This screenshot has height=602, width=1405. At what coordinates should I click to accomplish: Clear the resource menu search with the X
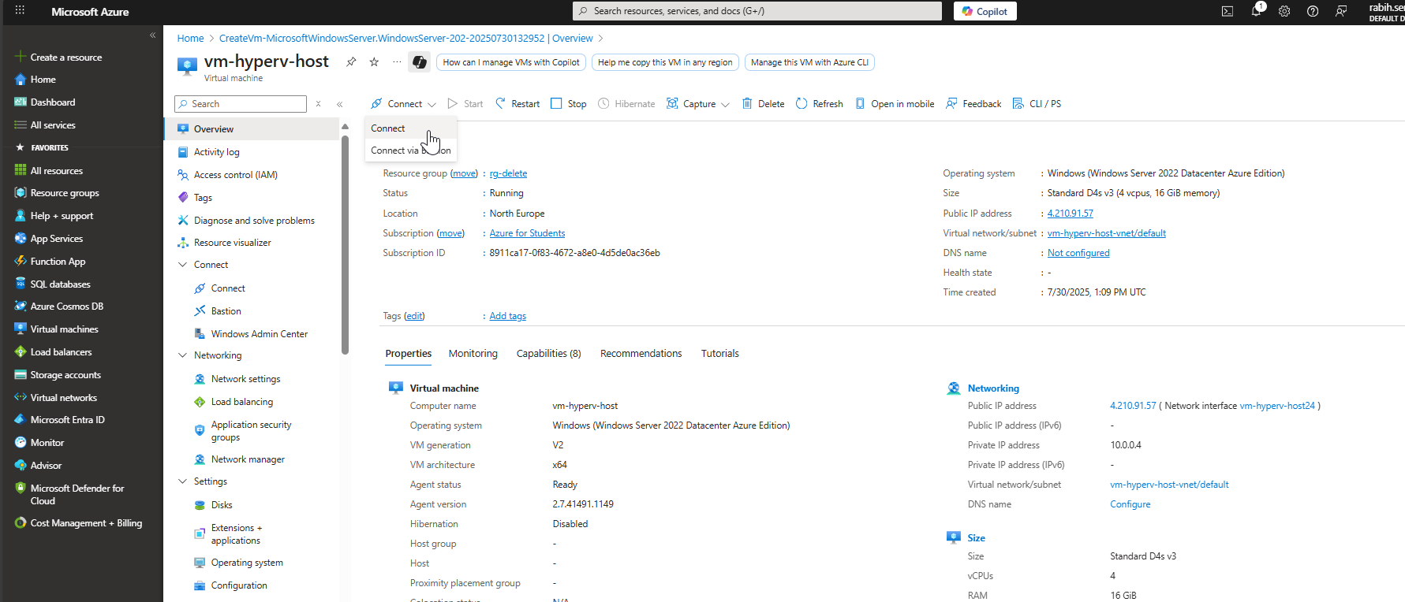click(x=319, y=104)
